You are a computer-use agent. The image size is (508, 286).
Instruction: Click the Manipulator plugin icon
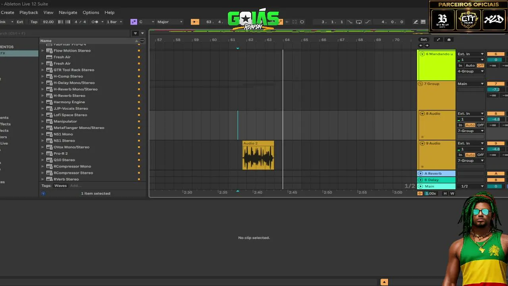(49, 121)
